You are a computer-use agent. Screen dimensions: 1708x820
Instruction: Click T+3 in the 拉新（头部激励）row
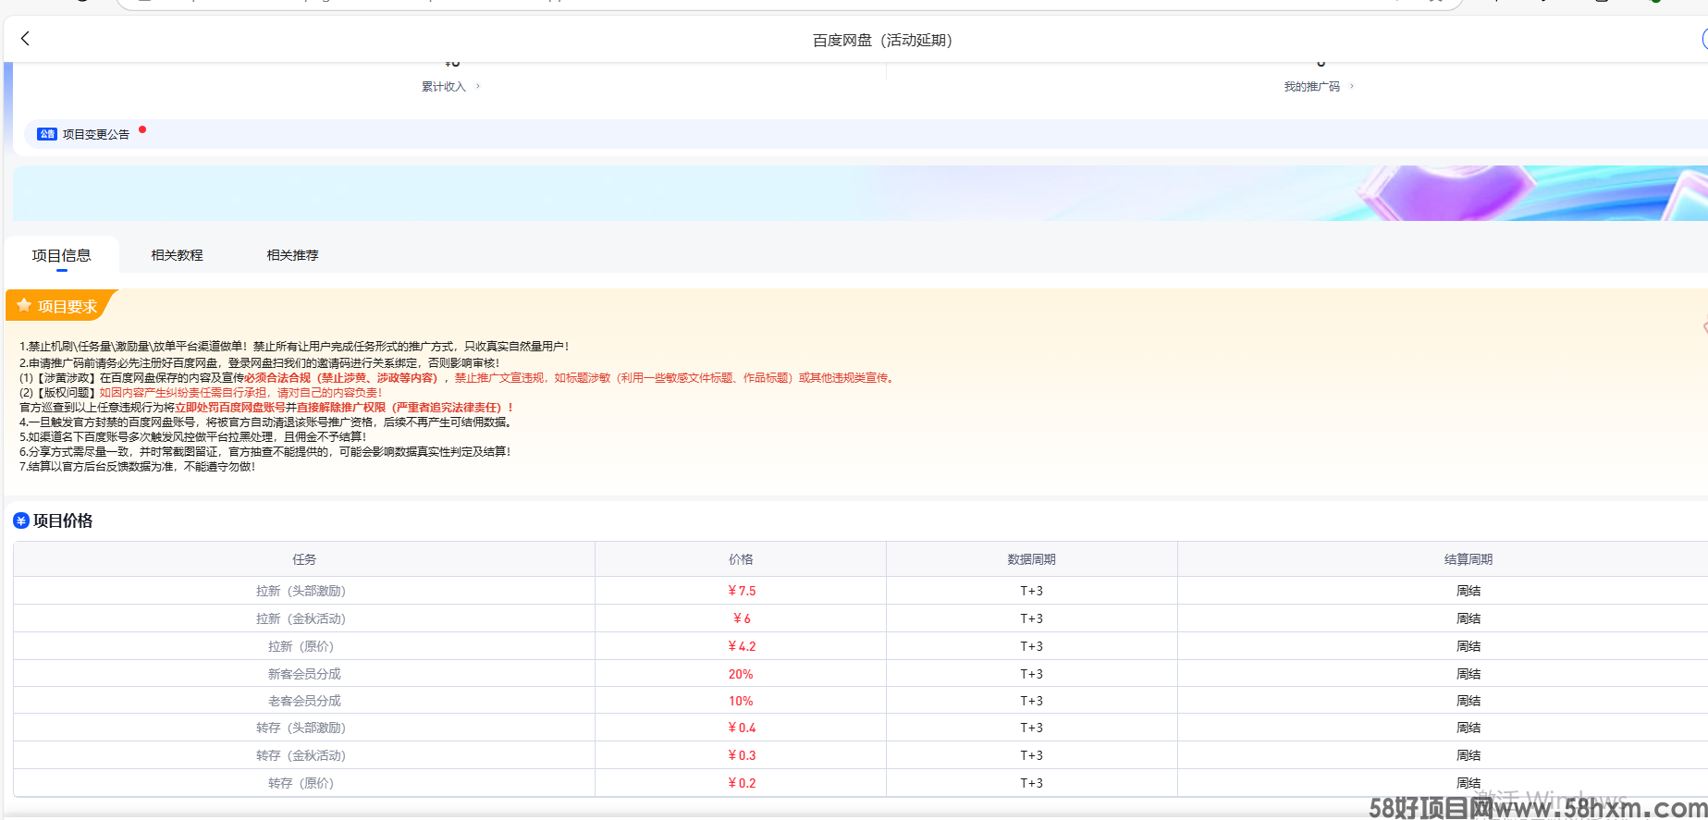1032,591
